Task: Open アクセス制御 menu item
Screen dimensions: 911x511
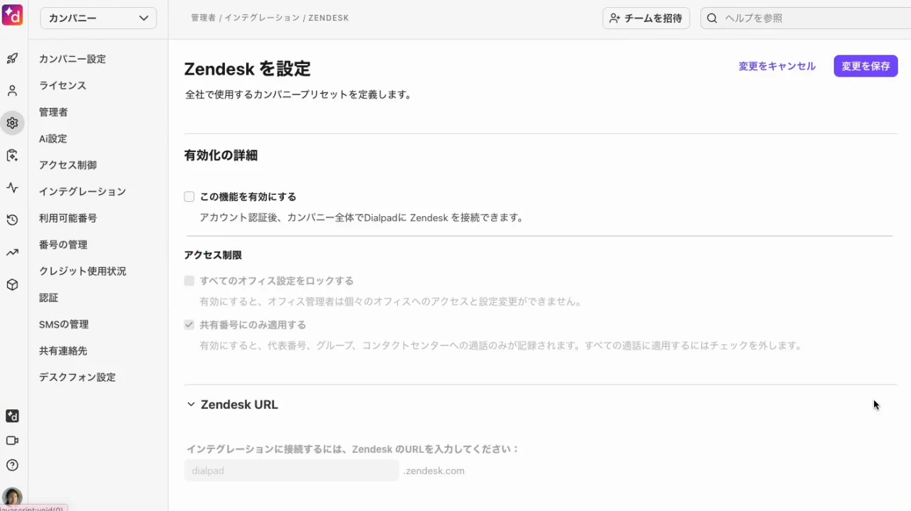Action: [x=68, y=165]
